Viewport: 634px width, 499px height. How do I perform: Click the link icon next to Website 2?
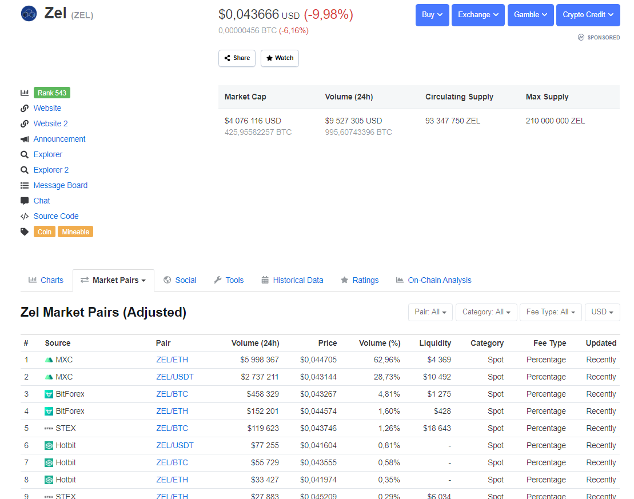point(25,123)
